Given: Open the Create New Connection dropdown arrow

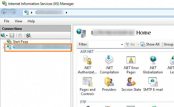Looking at the screenshot, I should click(x=7, y=36).
